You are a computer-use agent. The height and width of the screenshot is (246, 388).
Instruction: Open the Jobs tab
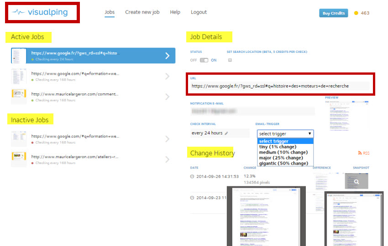110,12
